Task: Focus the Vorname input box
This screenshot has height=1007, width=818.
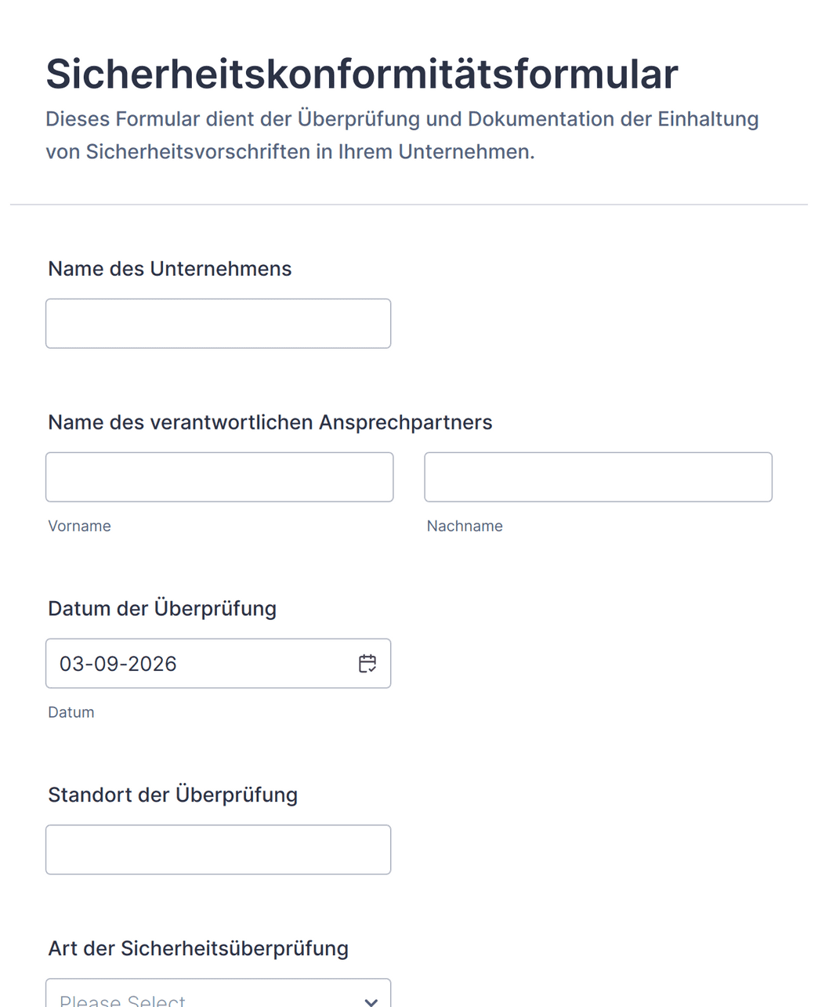Action: [x=219, y=477]
